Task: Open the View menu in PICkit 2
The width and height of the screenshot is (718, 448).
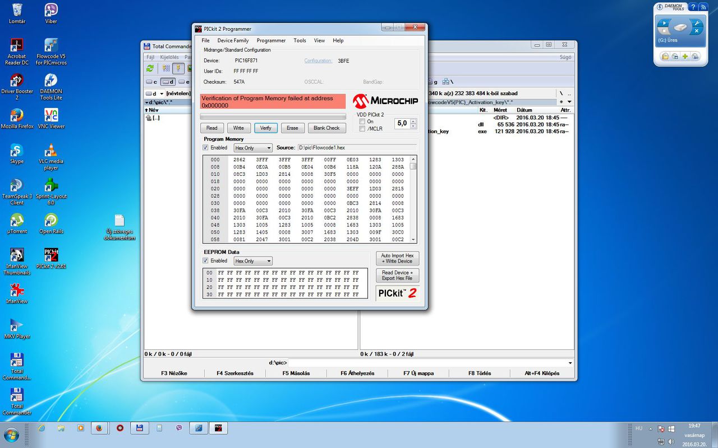Action: (x=319, y=40)
